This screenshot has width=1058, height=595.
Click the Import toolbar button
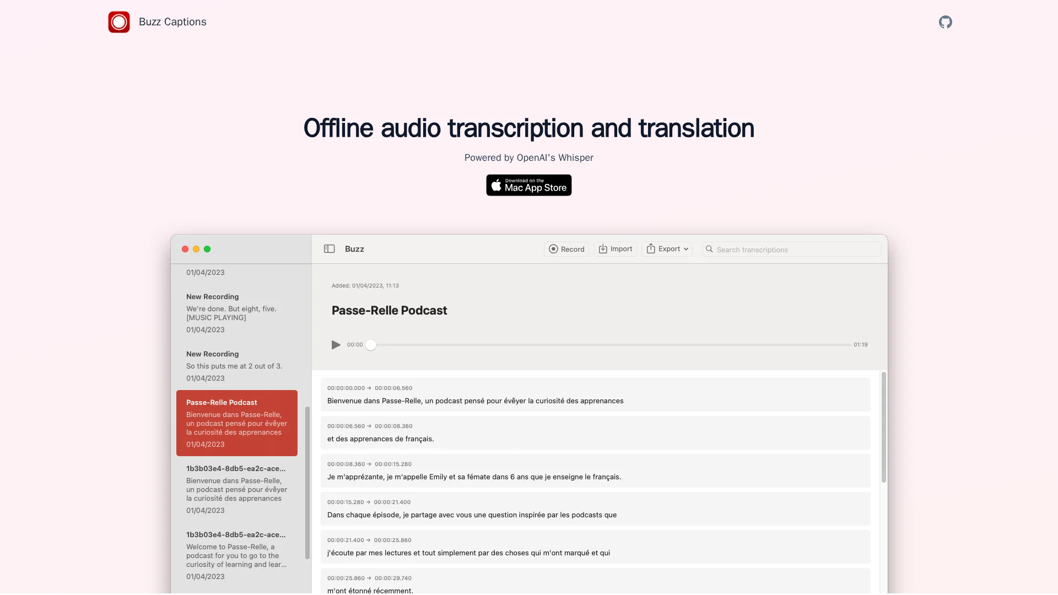point(615,249)
